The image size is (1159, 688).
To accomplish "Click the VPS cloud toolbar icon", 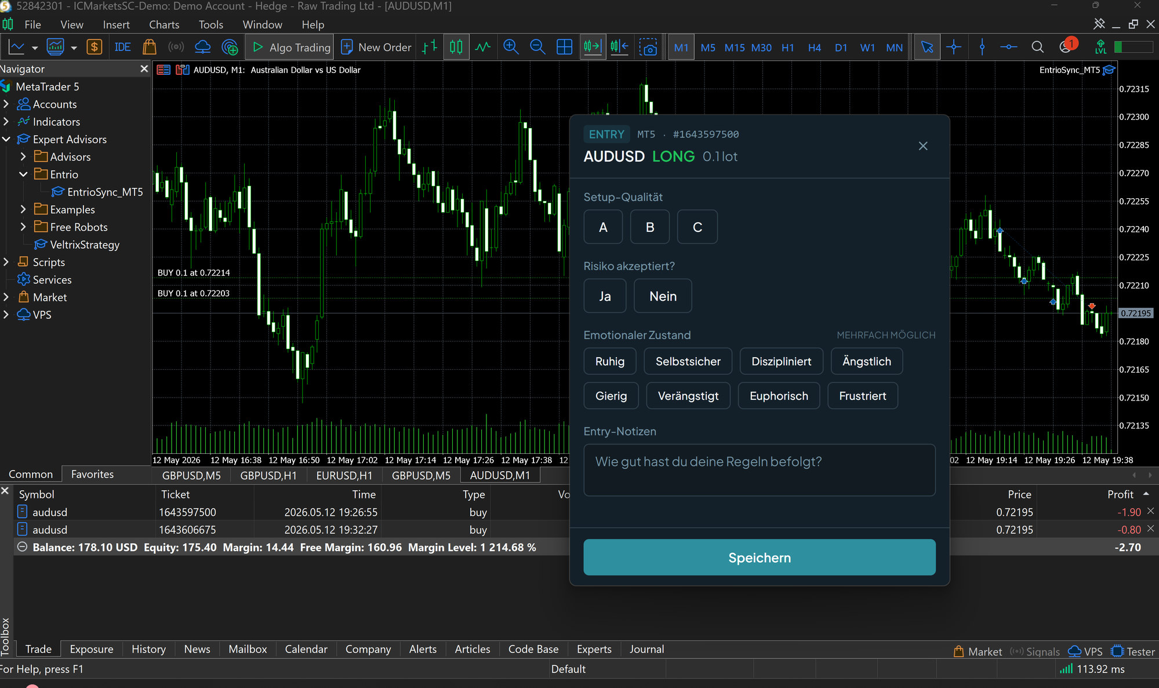I will [x=202, y=47].
